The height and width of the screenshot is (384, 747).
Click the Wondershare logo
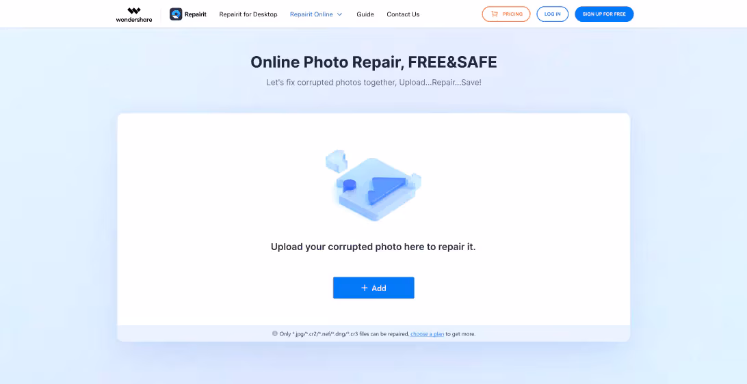134,14
